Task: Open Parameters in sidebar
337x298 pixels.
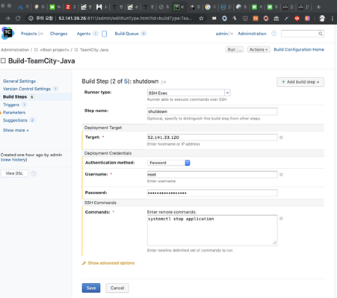Action: pos(14,113)
